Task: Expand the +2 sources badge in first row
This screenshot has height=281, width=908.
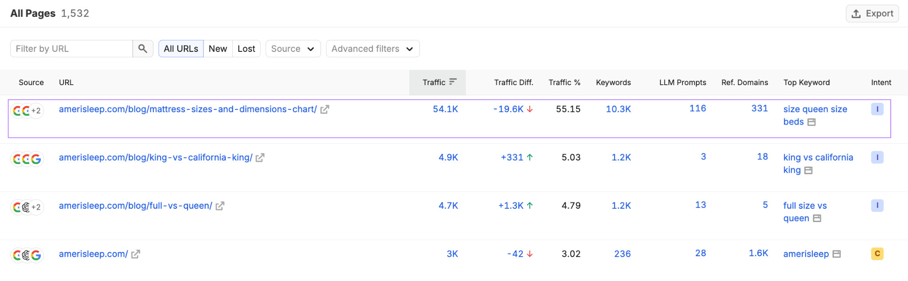Action: point(36,111)
